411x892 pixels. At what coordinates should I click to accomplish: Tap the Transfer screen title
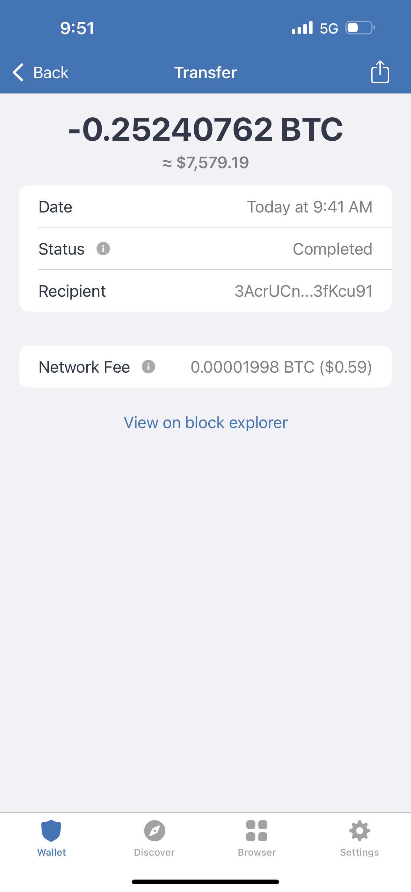click(x=205, y=72)
